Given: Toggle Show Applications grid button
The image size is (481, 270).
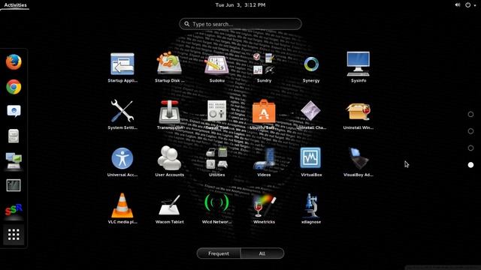Looking at the screenshot, I should (x=14, y=235).
